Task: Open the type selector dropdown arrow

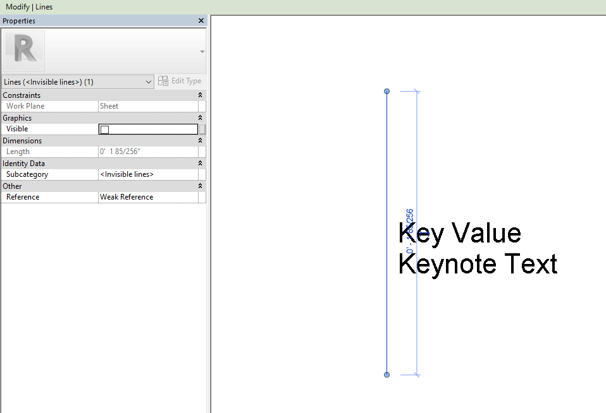Action: click(202, 51)
